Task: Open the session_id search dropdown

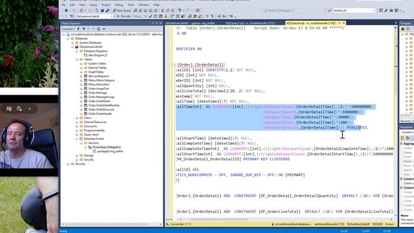Action: pos(375,10)
